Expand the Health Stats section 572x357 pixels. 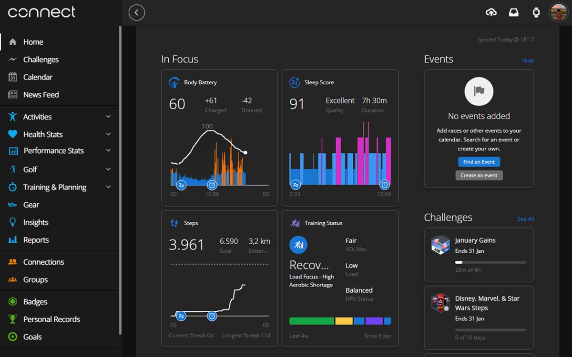tap(59, 134)
